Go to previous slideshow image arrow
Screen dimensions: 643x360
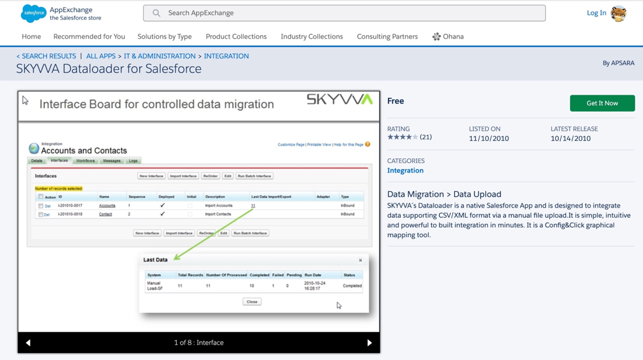tap(28, 343)
